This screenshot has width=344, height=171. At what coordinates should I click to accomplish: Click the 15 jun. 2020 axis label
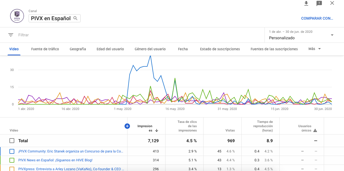(280, 109)
